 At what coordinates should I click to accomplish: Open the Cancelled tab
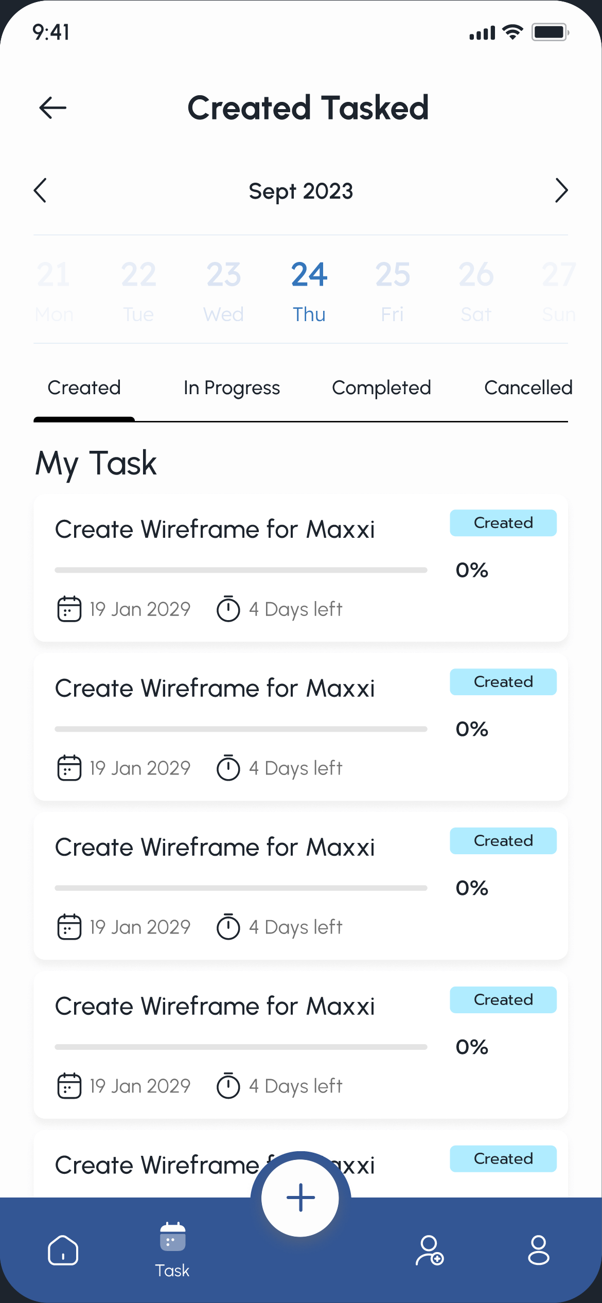click(528, 388)
